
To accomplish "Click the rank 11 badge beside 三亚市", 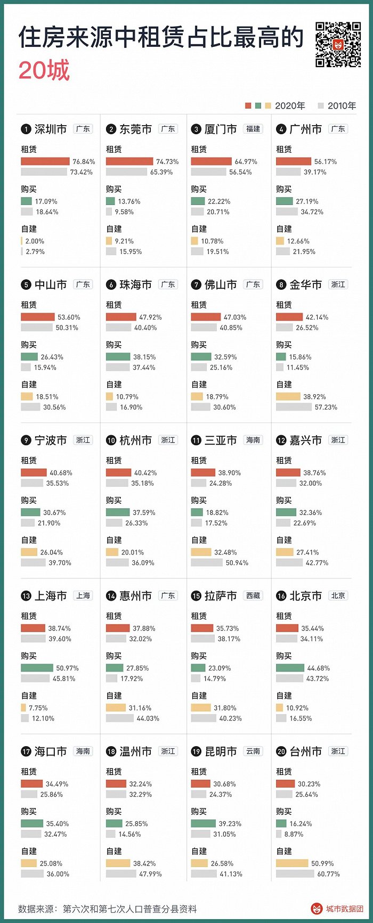I will click(x=196, y=440).
